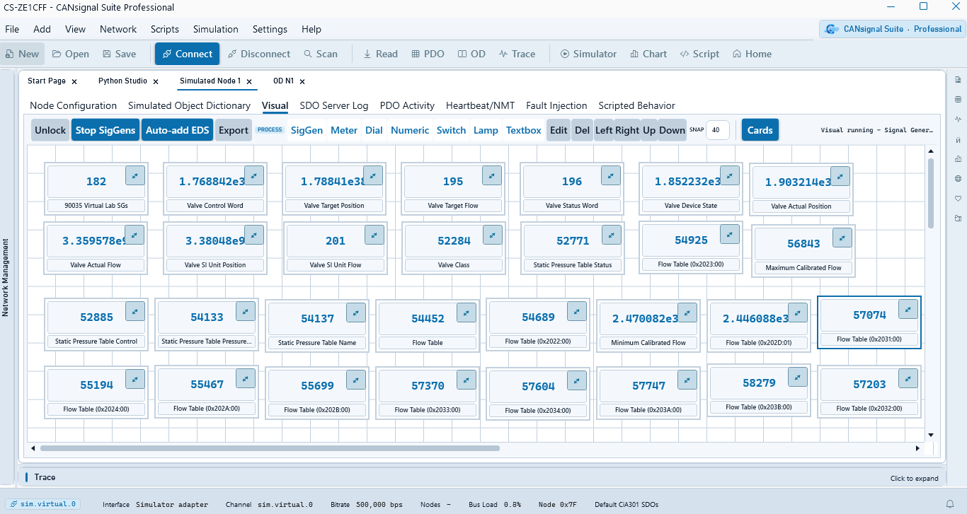Add a Meter widget
This screenshot has height=514, width=967.
pos(344,130)
